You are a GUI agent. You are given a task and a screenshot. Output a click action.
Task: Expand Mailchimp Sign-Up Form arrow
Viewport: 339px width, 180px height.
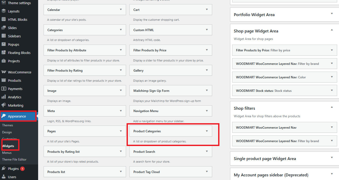207,91
